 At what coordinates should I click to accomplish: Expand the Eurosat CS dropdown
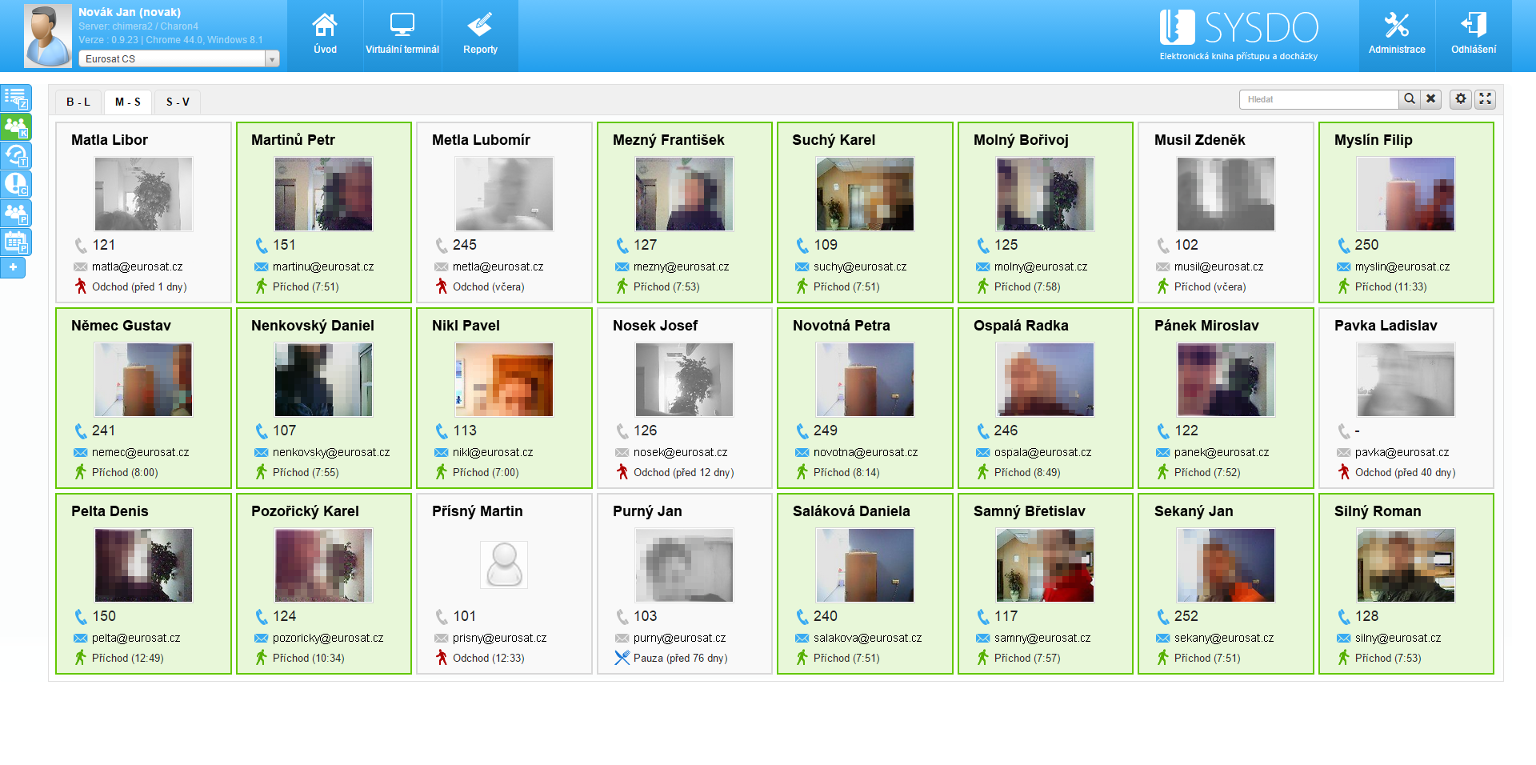271,59
